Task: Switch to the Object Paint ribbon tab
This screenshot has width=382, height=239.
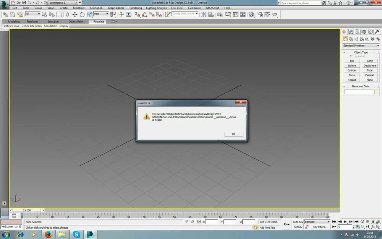Action: (76, 21)
